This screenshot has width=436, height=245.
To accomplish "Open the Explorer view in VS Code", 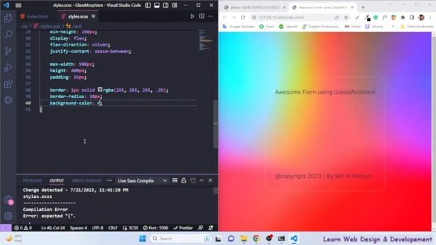I will pyautogui.click(x=8, y=18).
